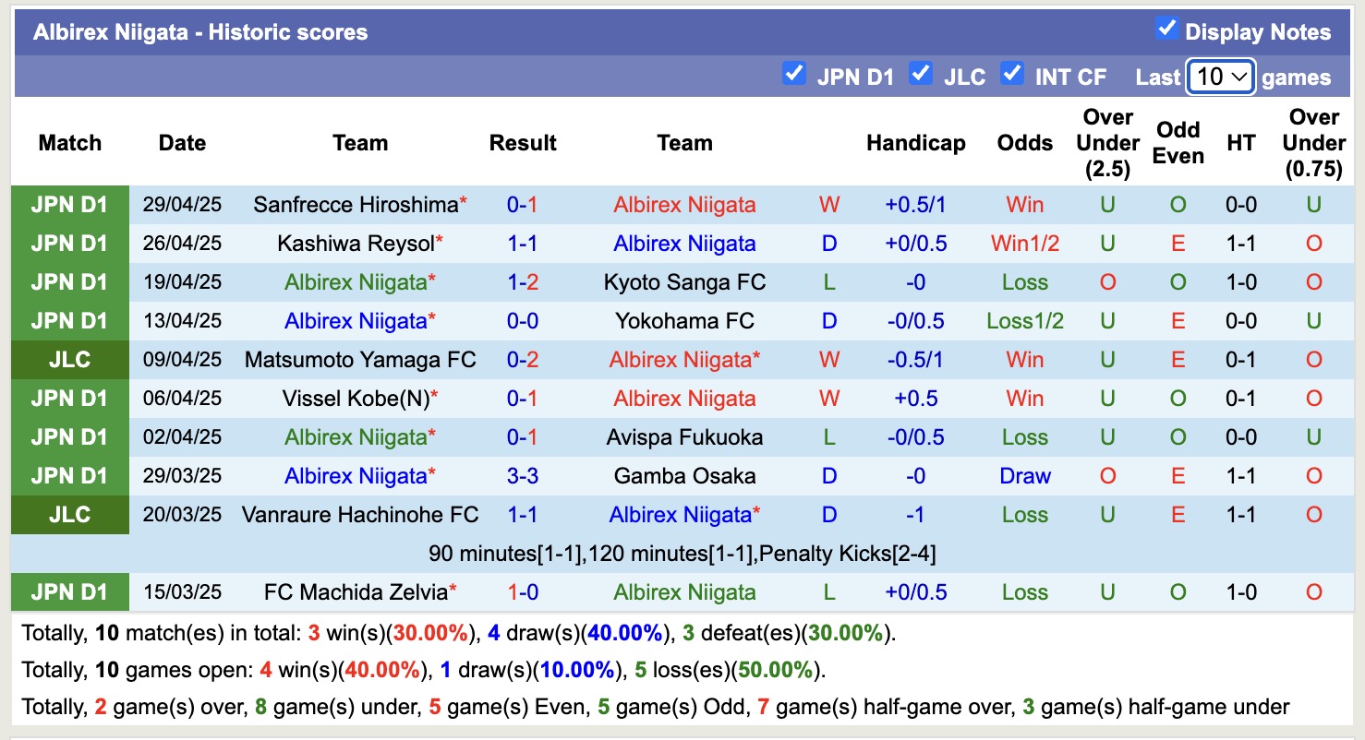Click the Penalty Kicks note row

pos(682,553)
